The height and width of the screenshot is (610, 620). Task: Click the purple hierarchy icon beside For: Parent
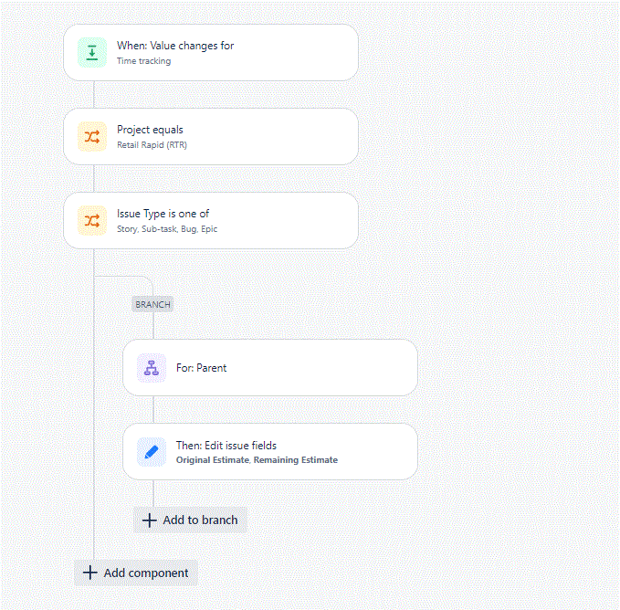[152, 368]
